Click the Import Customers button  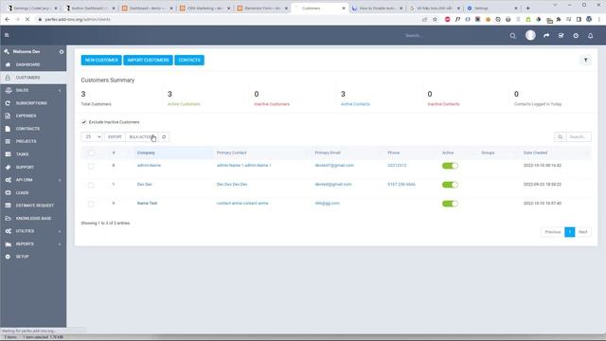click(x=148, y=61)
